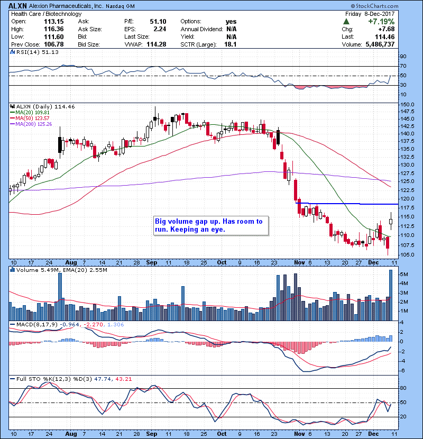The image size is (423, 439).
Task: Select the Open price 113.15
Action: pos(54,22)
